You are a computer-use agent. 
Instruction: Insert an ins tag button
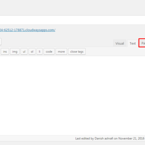click(x=5, y=52)
